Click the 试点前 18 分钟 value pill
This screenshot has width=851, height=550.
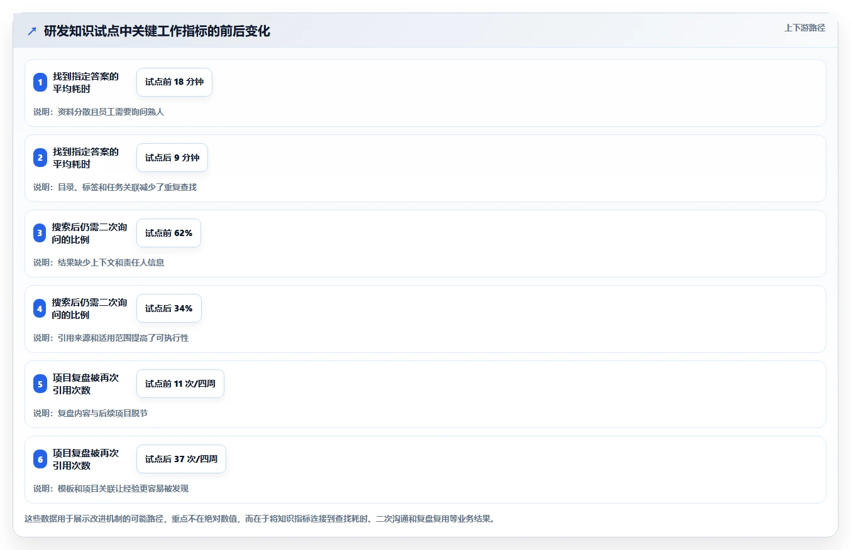point(174,82)
